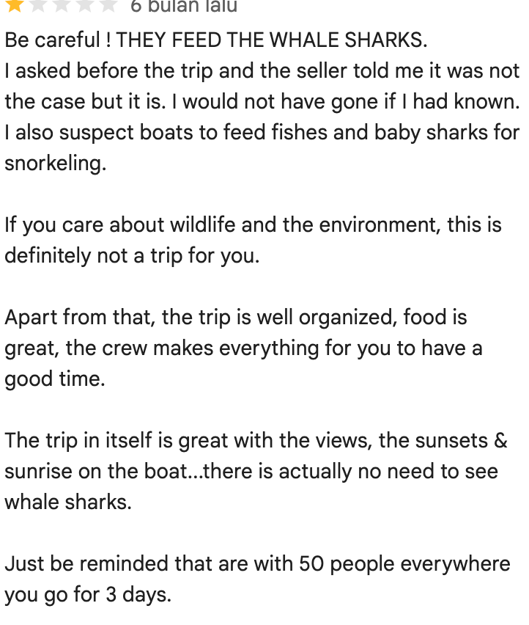Click the fourth gray rating star
The width and height of the screenshot is (529, 625).
coord(85,6)
